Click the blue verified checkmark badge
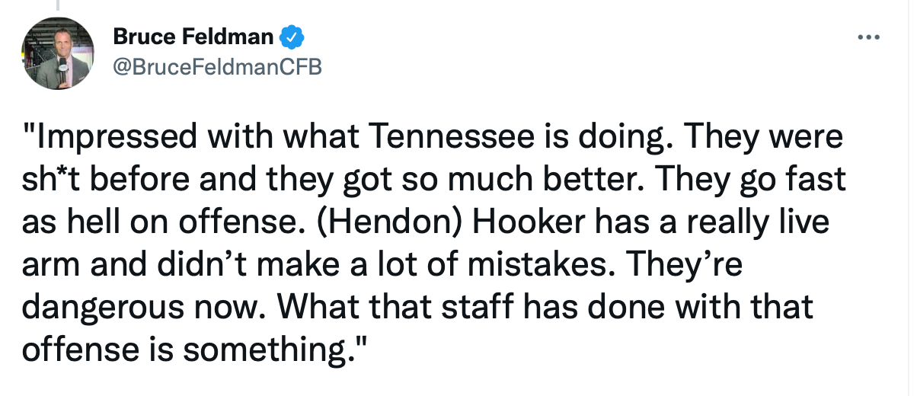Image resolution: width=917 pixels, height=396 pixels. point(292,36)
